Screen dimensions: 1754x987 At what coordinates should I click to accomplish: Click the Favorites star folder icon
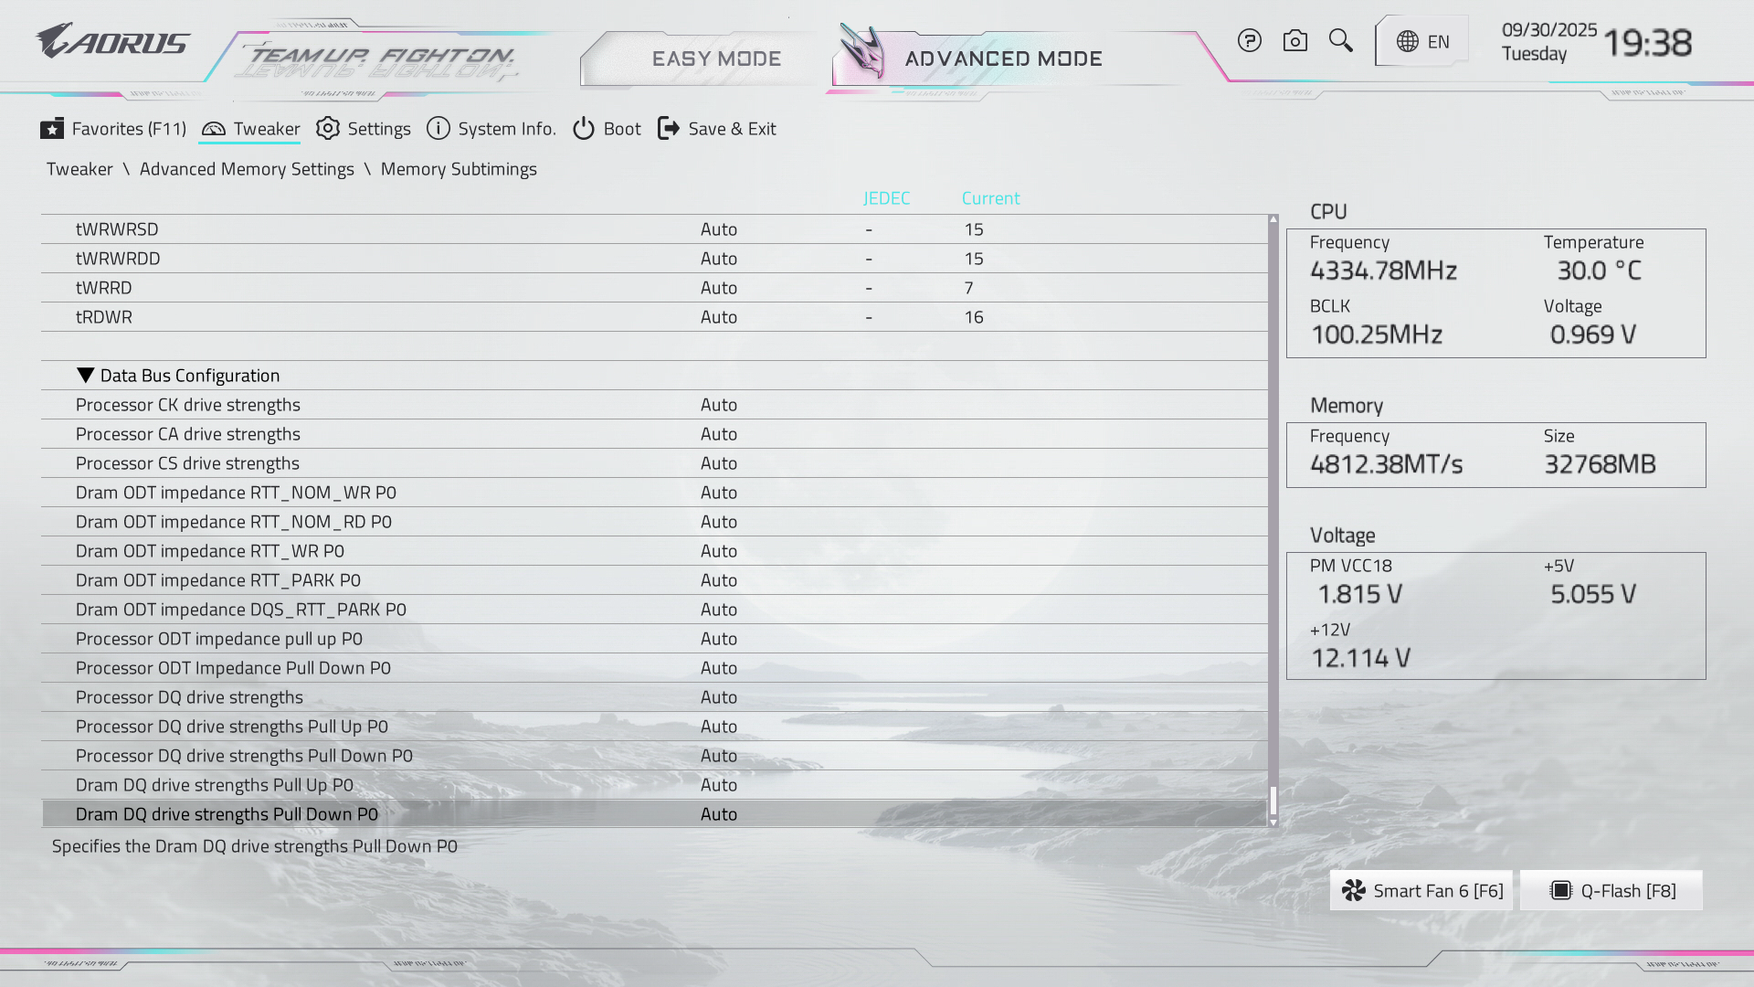pyautogui.click(x=52, y=129)
